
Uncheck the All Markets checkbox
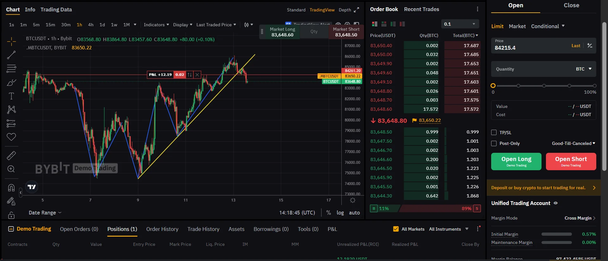pyautogui.click(x=396, y=229)
